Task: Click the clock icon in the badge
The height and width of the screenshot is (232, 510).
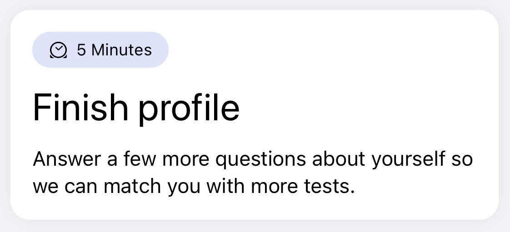Action: point(58,50)
